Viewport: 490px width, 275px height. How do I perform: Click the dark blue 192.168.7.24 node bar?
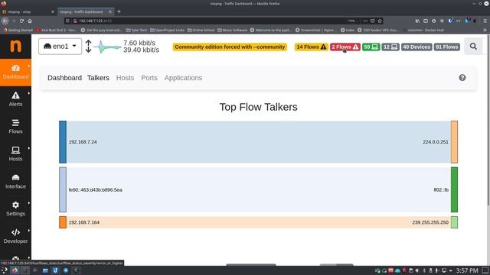click(63, 142)
